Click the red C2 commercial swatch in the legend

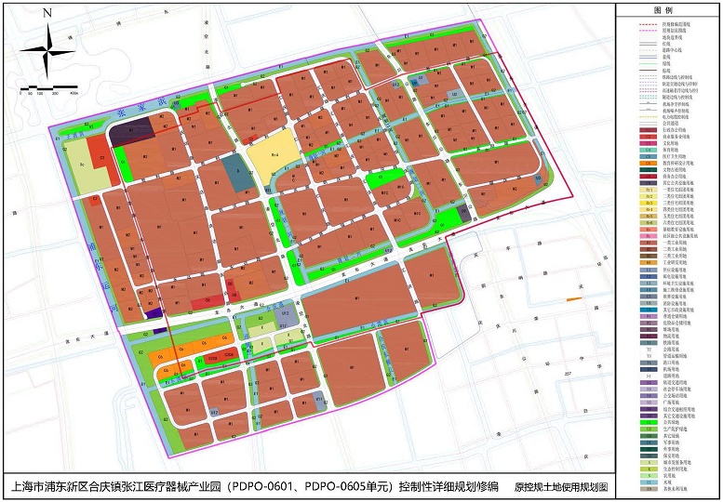[x=648, y=137]
